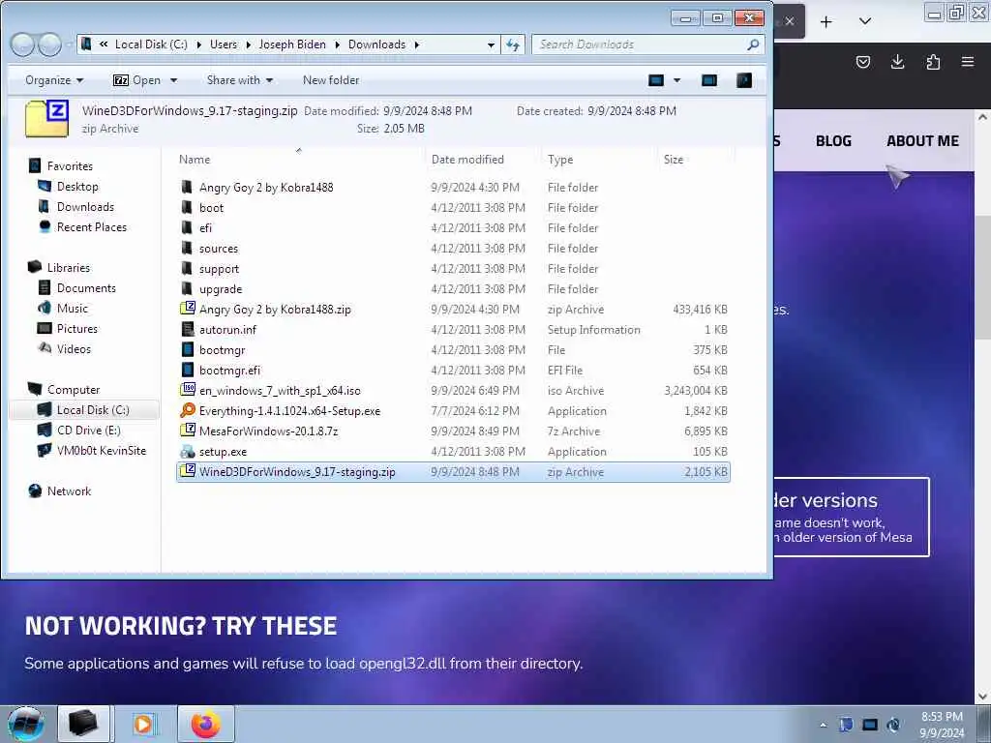Click the Firefox extensions puzzle icon

(933, 62)
